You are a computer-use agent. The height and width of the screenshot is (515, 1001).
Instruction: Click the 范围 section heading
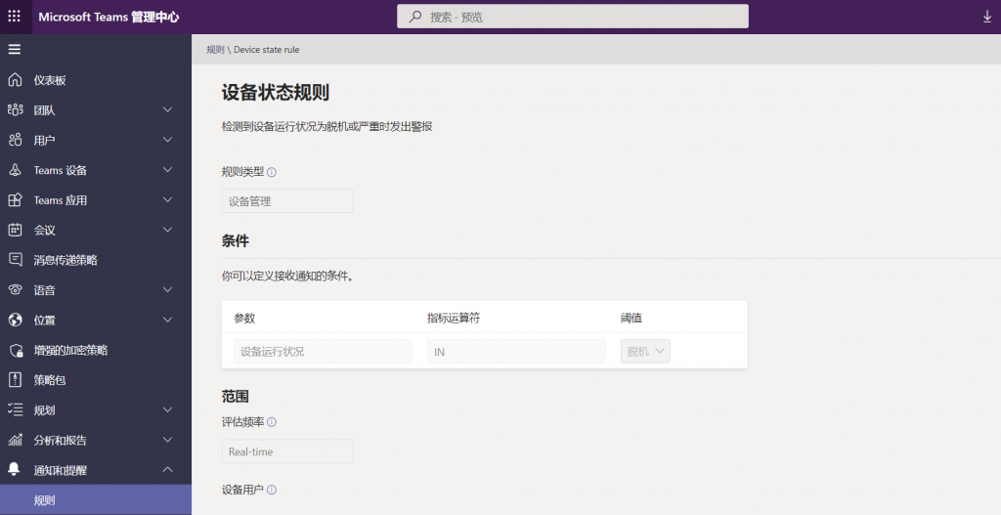pos(235,397)
